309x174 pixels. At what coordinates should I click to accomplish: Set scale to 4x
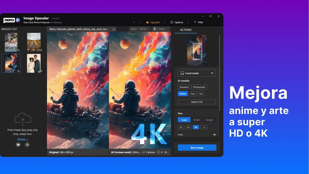click(196, 127)
